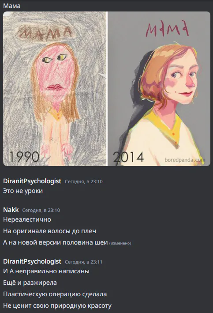213x313 pixels.
Task: Click the 2014 digital portrait of Мама
Action: 159,89
